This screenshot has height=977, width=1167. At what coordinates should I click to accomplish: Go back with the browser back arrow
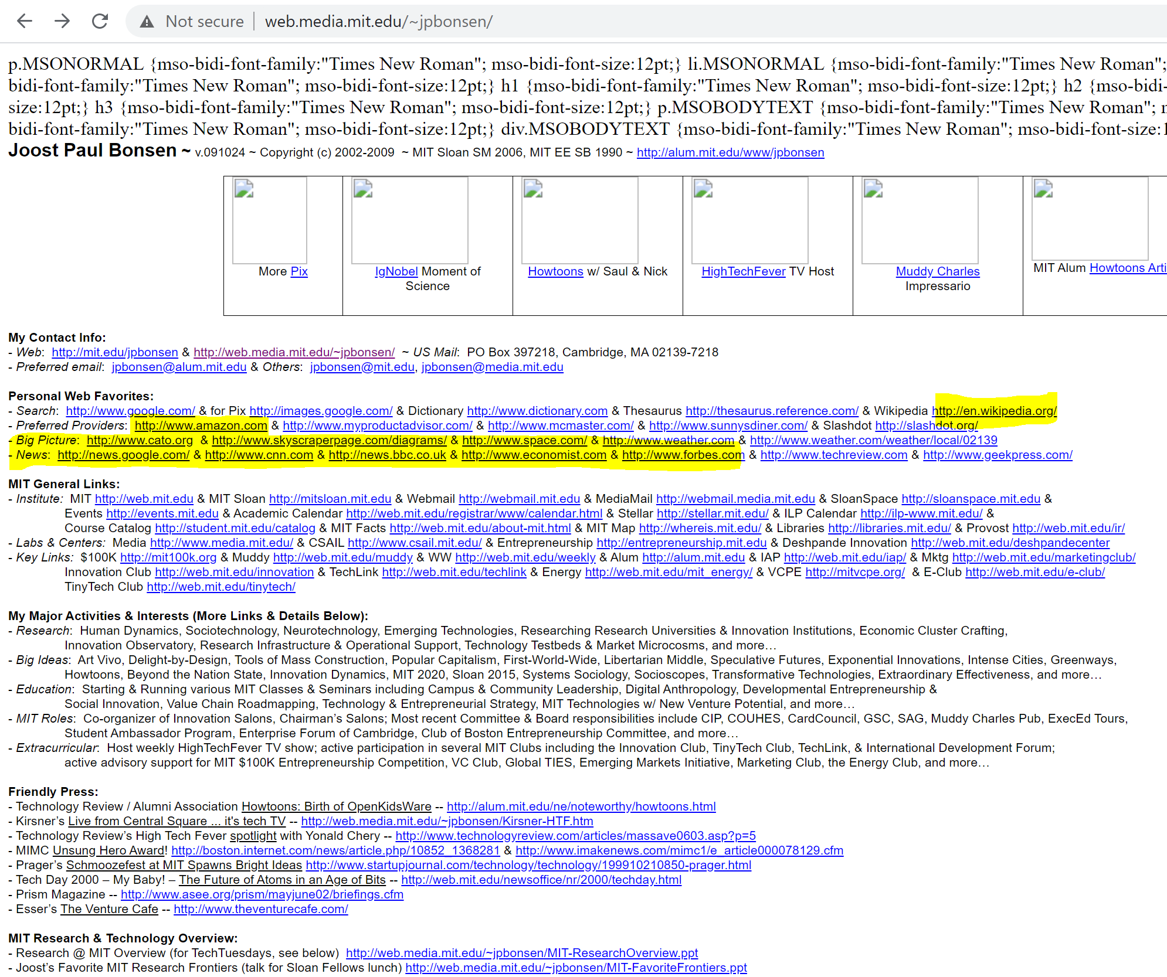click(25, 22)
